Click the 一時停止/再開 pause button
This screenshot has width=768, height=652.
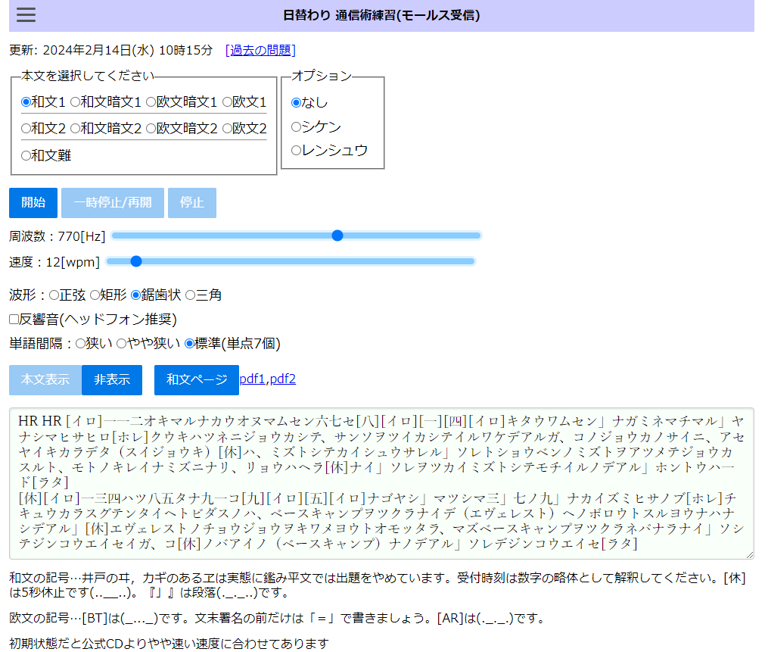click(x=113, y=203)
